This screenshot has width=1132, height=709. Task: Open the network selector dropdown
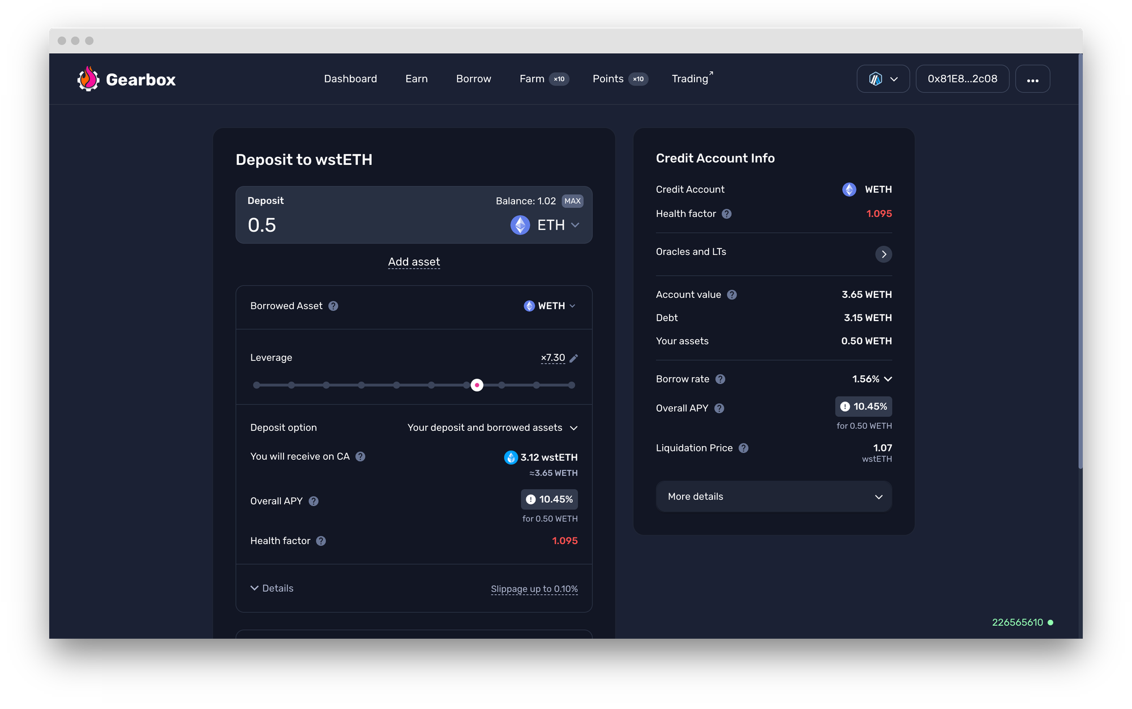[883, 79]
